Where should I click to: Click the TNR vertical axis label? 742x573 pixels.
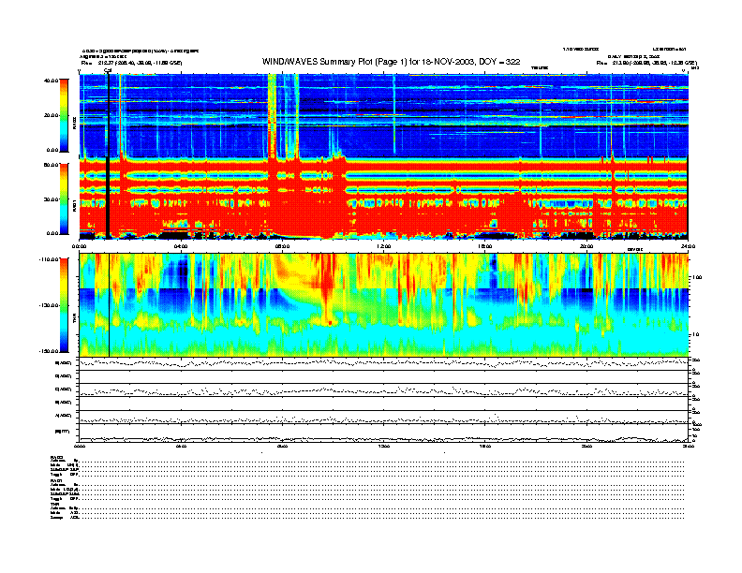point(74,320)
